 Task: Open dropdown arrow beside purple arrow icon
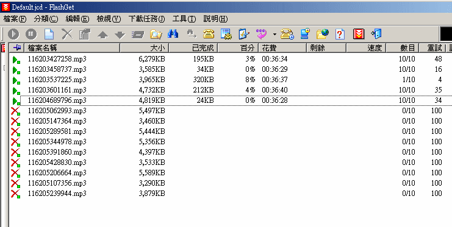(274, 35)
